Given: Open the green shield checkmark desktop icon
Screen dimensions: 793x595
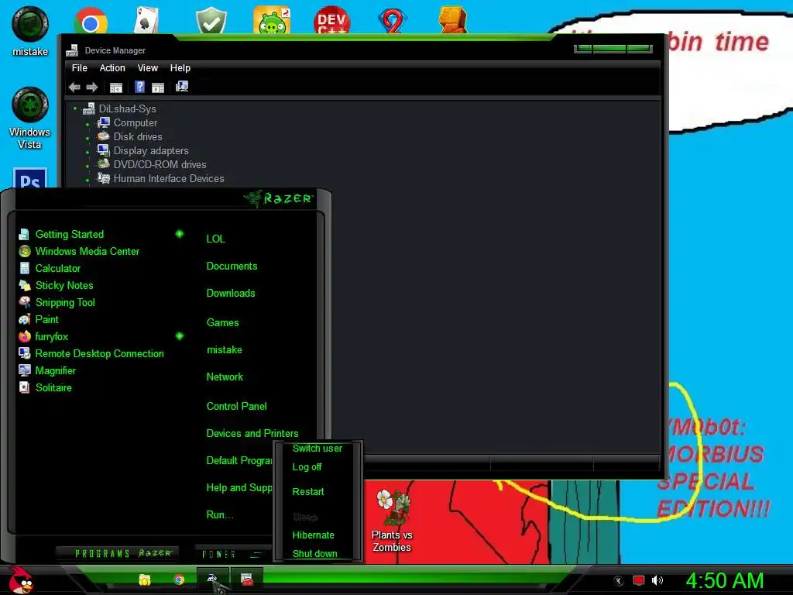Looking at the screenshot, I should [x=211, y=20].
